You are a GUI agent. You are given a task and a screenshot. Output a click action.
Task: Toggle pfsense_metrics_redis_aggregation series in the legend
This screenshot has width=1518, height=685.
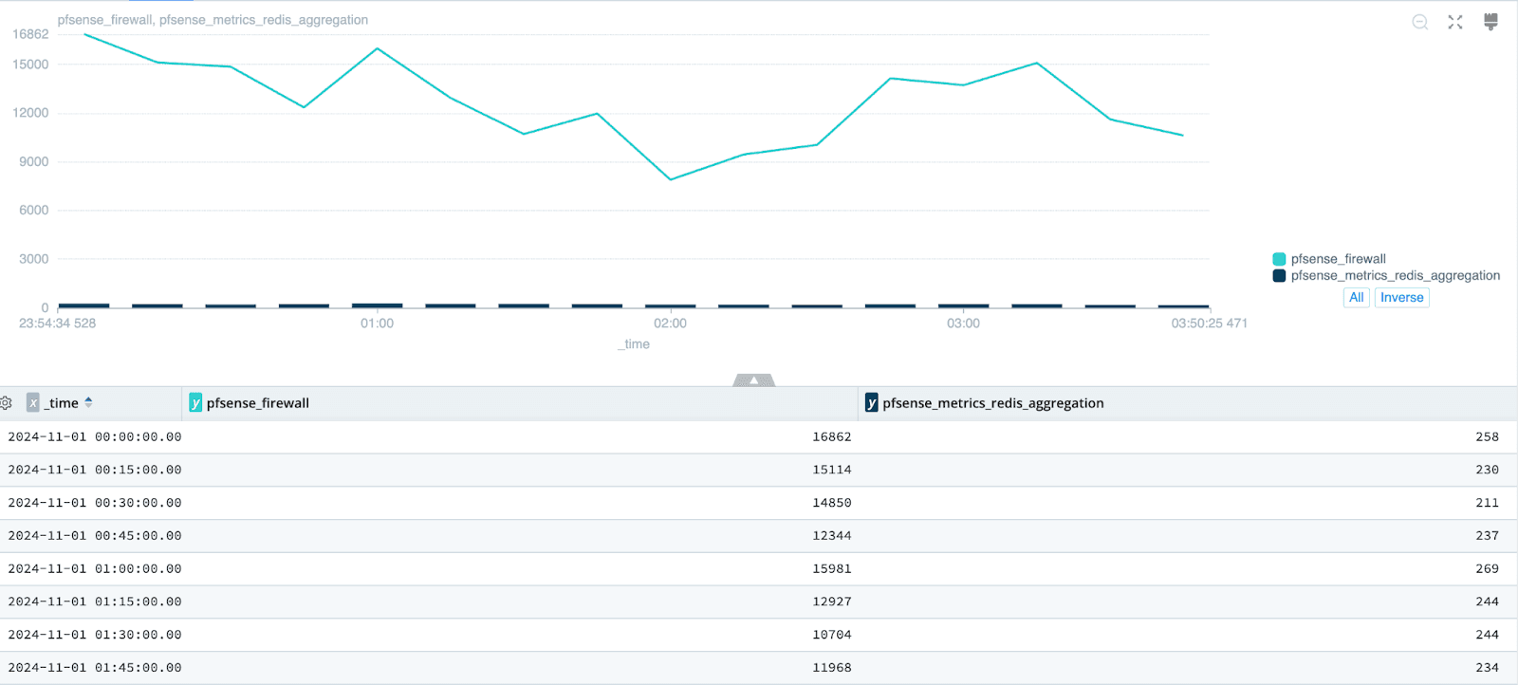click(1395, 276)
